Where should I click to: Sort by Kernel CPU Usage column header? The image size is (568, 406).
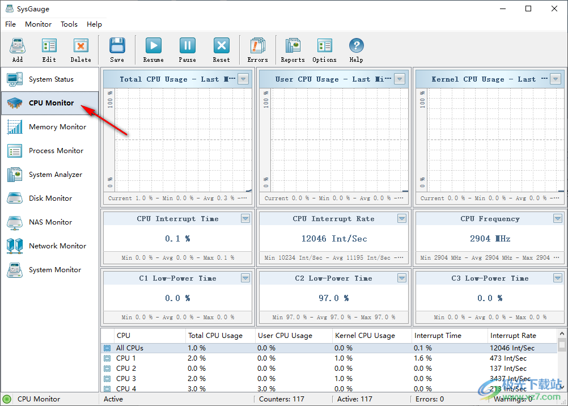click(x=372, y=336)
